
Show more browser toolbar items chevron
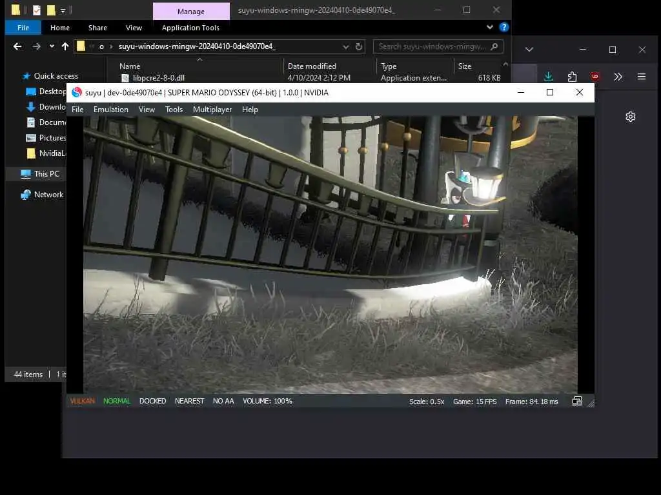tap(618, 77)
